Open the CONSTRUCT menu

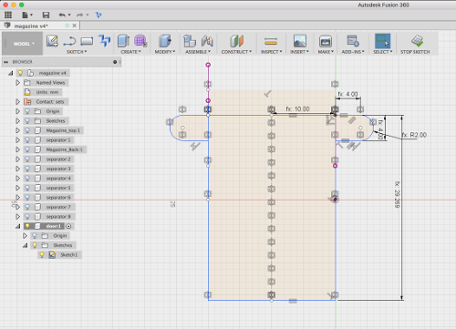[x=236, y=52]
